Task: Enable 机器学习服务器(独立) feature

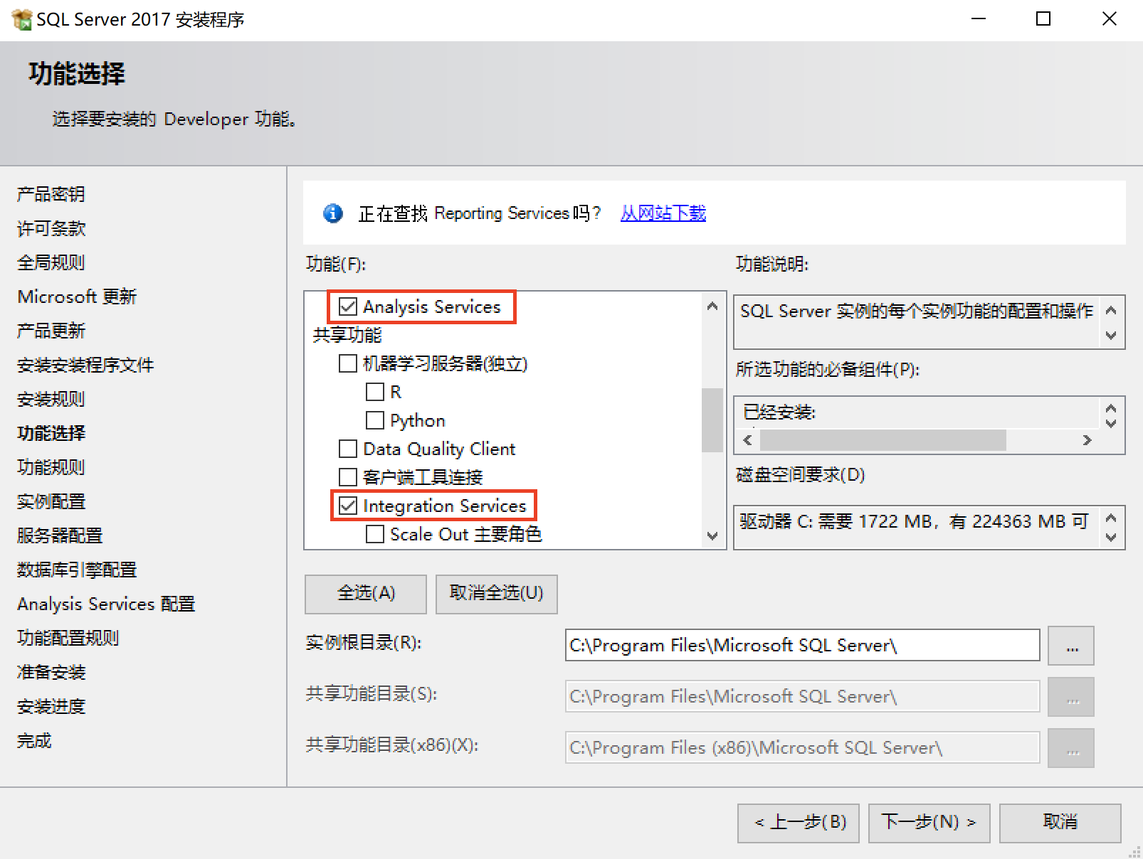Action: (347, 363)
